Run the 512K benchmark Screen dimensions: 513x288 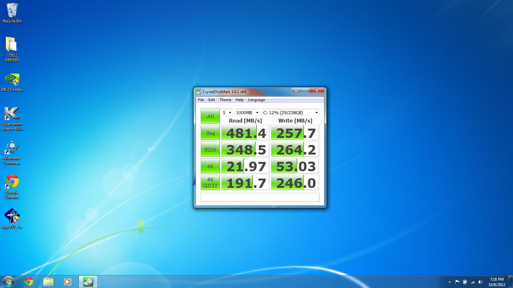pyautogui.click(x=210, y=149)
